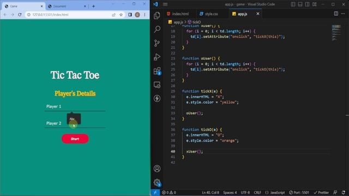Click the Player 2 input field

(75, 124)
